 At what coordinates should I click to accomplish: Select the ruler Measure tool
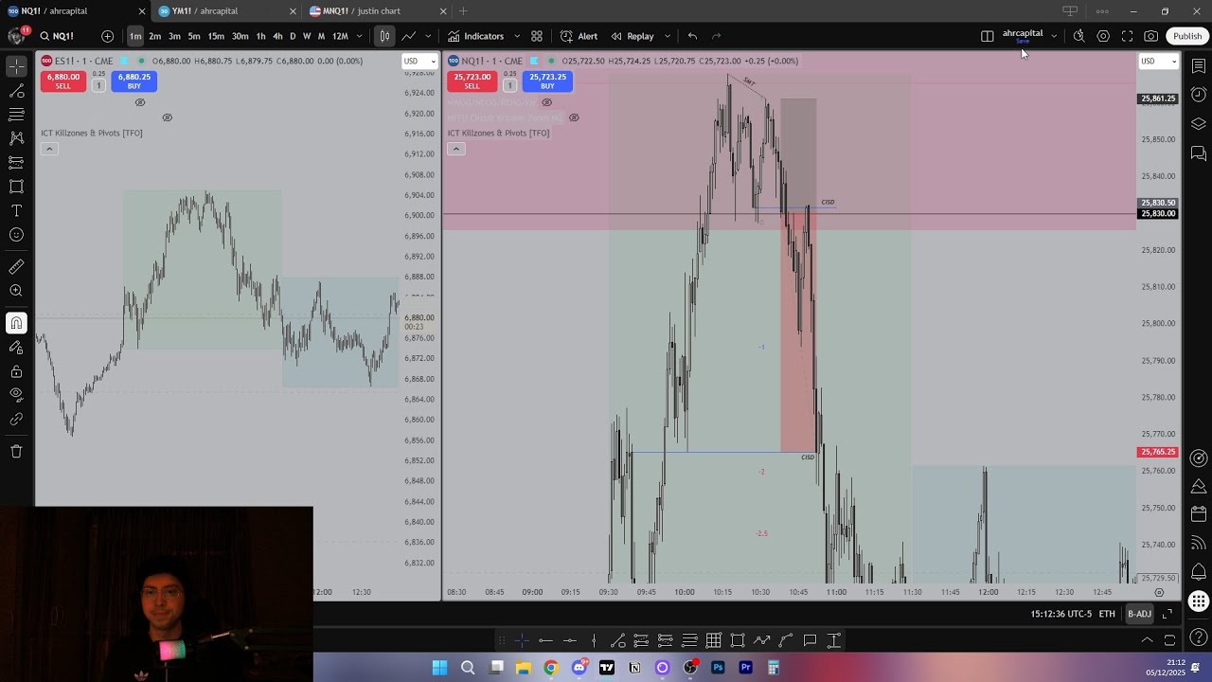tap(16, 267)
